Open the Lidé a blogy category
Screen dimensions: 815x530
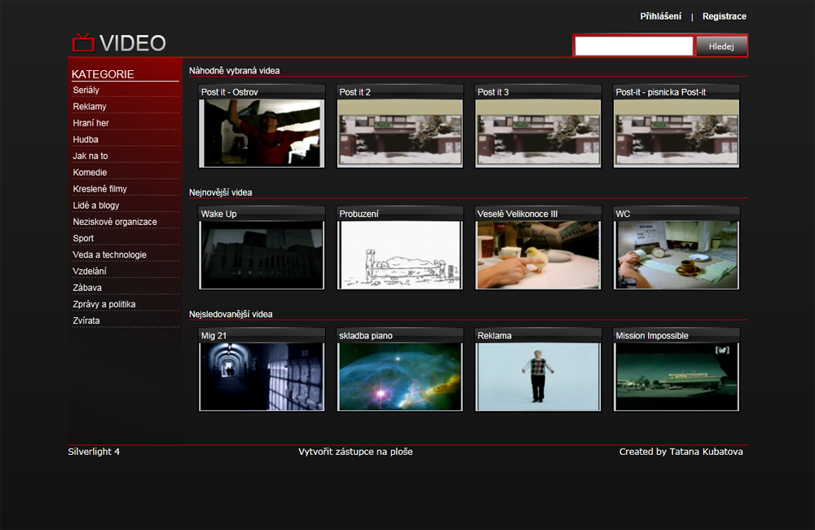point(96,205)
